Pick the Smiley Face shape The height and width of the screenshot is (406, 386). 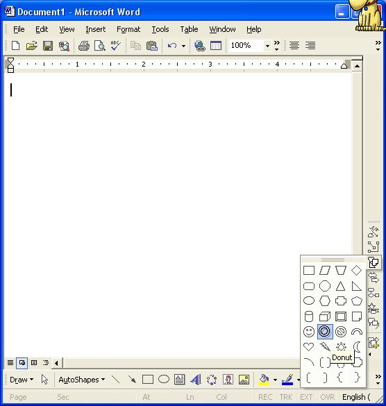click(x=309, y=332)
